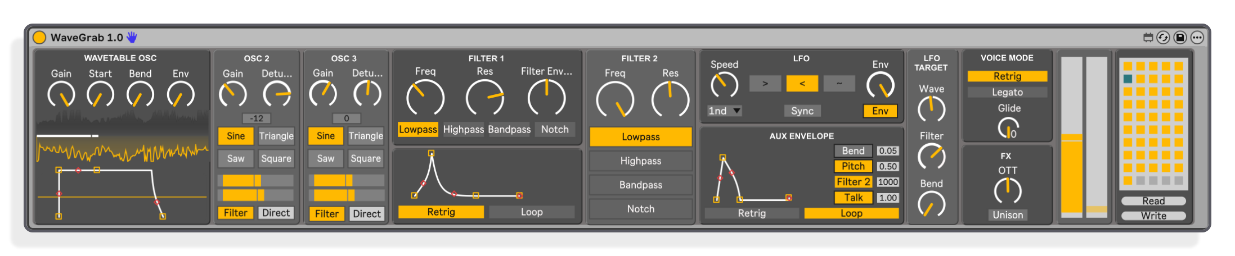Set OSC 2 waveform to Triangle
Image resolution: width=1235 pixels, height=256 pixels.
click(276, 136)
